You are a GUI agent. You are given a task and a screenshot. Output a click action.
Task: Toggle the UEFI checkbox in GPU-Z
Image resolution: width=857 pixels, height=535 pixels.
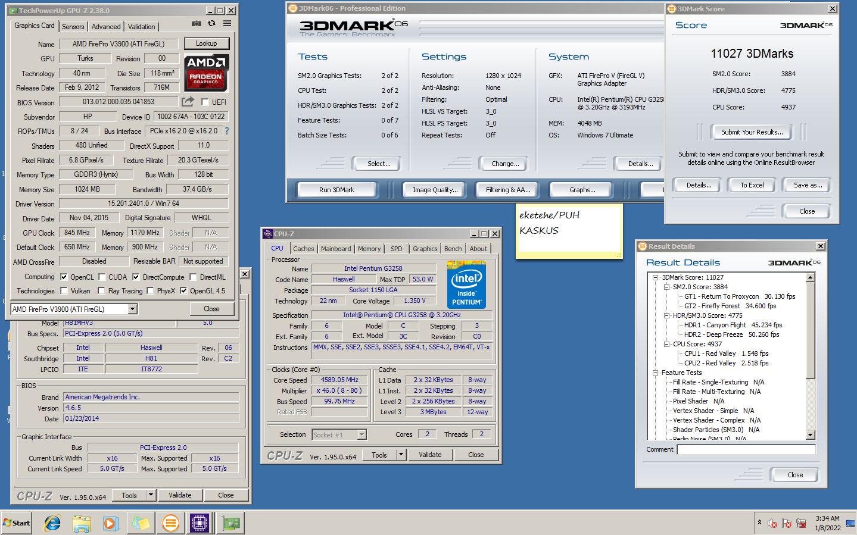(x=205, y=102)
